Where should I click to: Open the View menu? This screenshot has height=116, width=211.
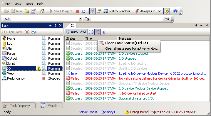(18, 4)
